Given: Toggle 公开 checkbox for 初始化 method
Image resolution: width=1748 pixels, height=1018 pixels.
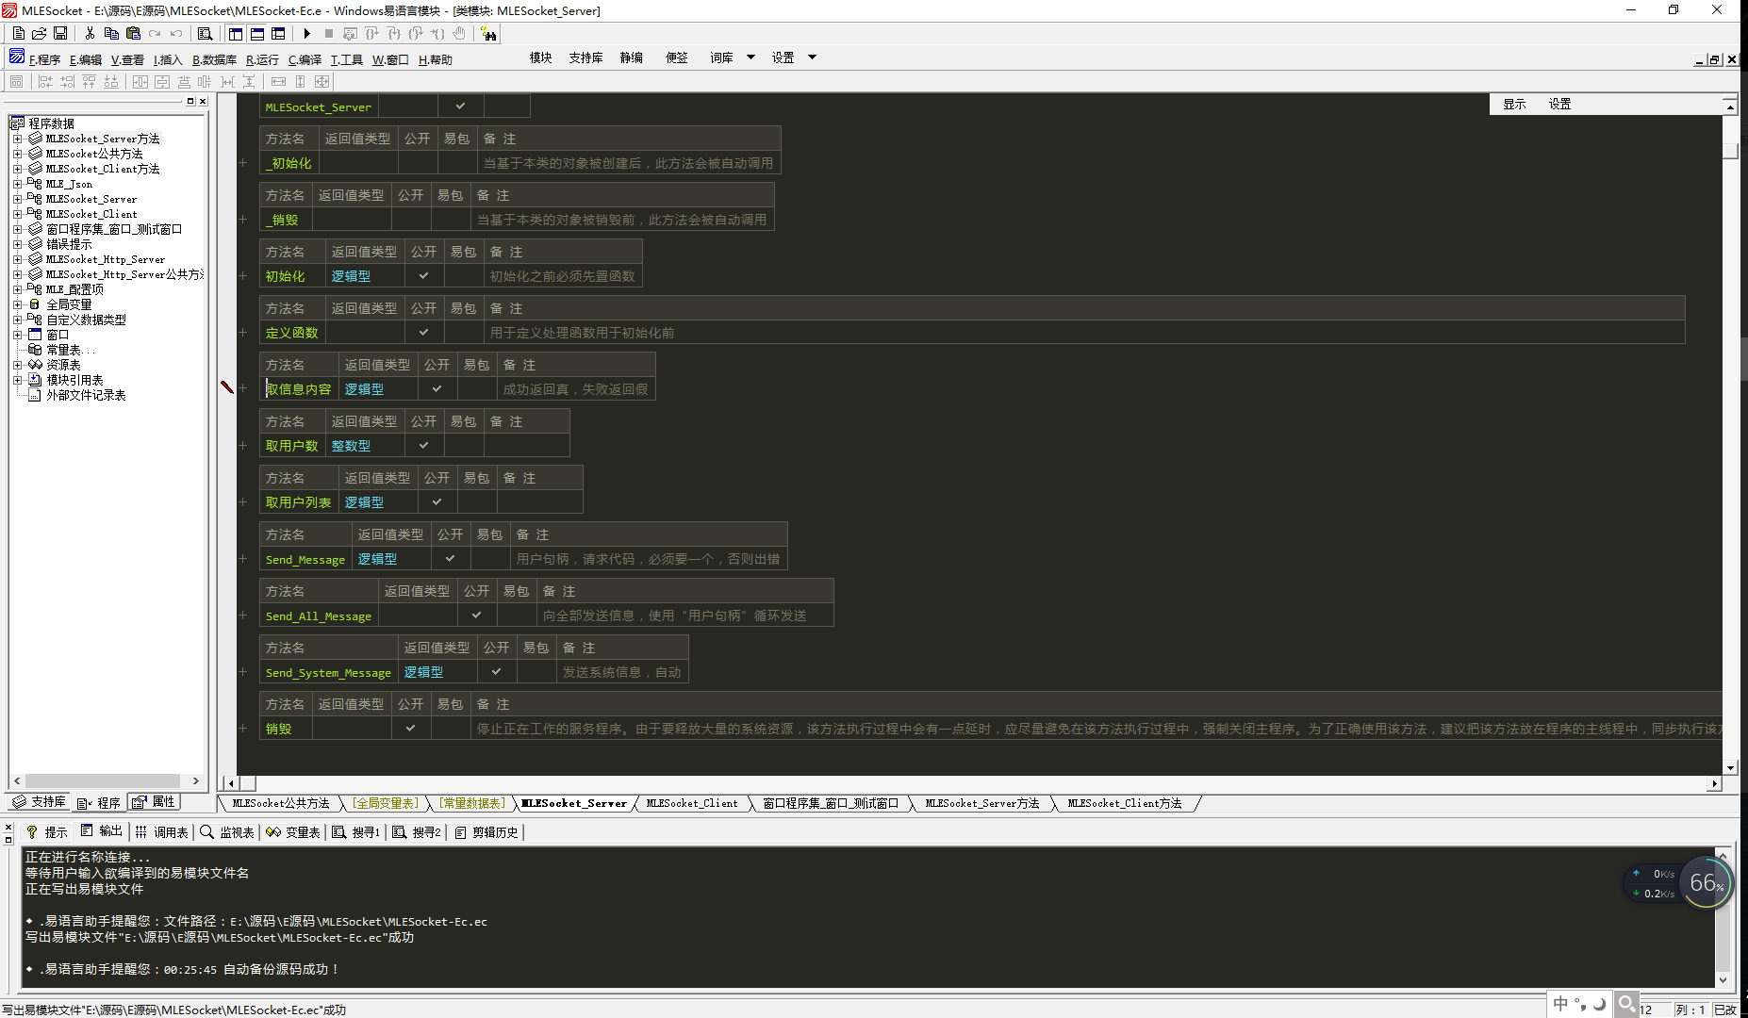Looking at the screenshot, I should pos(423,276).
